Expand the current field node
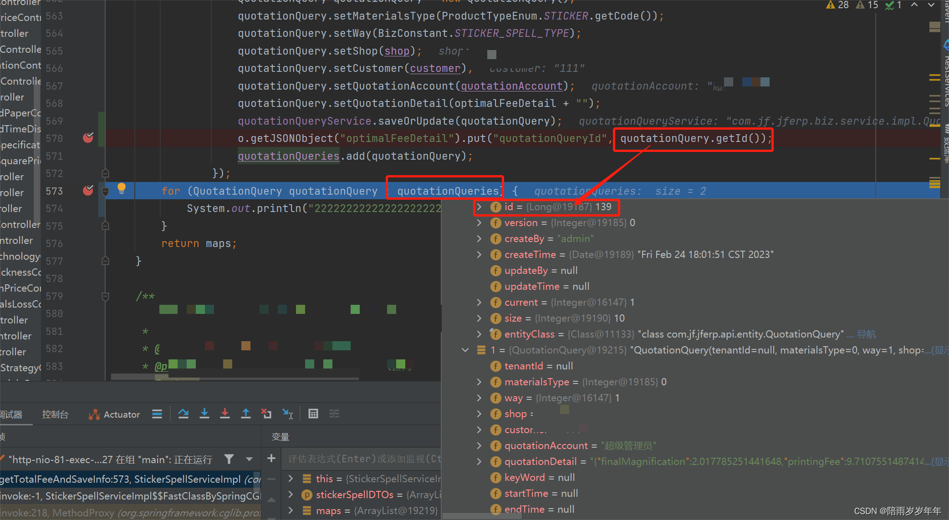Image resolution: width=949 pixels, height=520 pixels. tap(479, 302)
